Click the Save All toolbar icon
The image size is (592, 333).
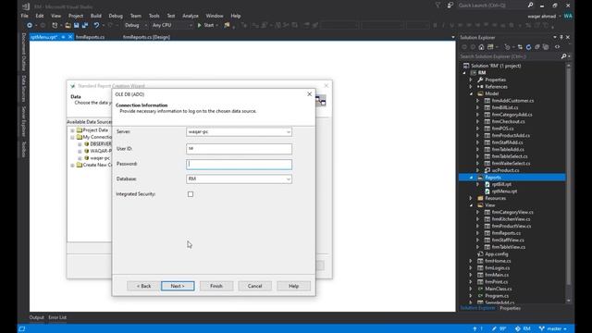point(85,25)
